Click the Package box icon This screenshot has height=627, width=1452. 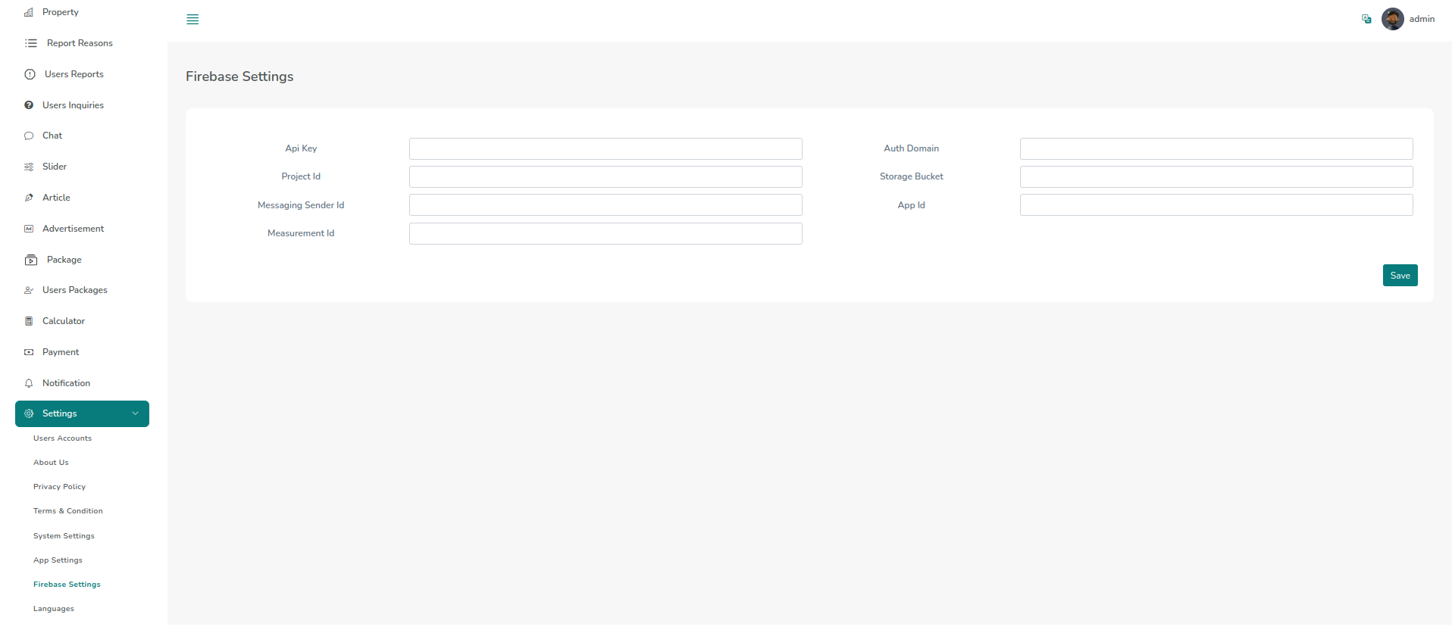click(x=31, y=260)
